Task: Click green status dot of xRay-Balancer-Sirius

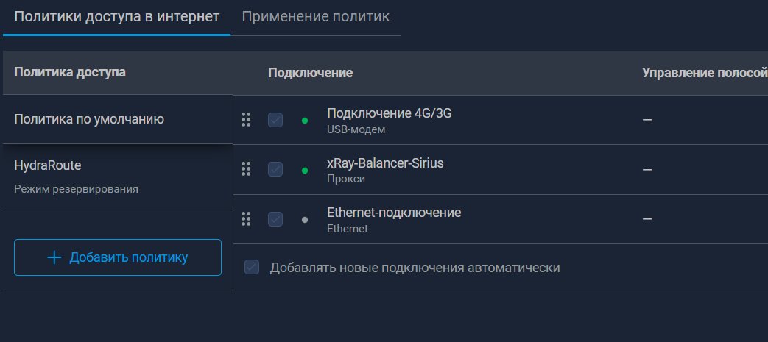Action: pyautogui.click(x=305, y=171)
